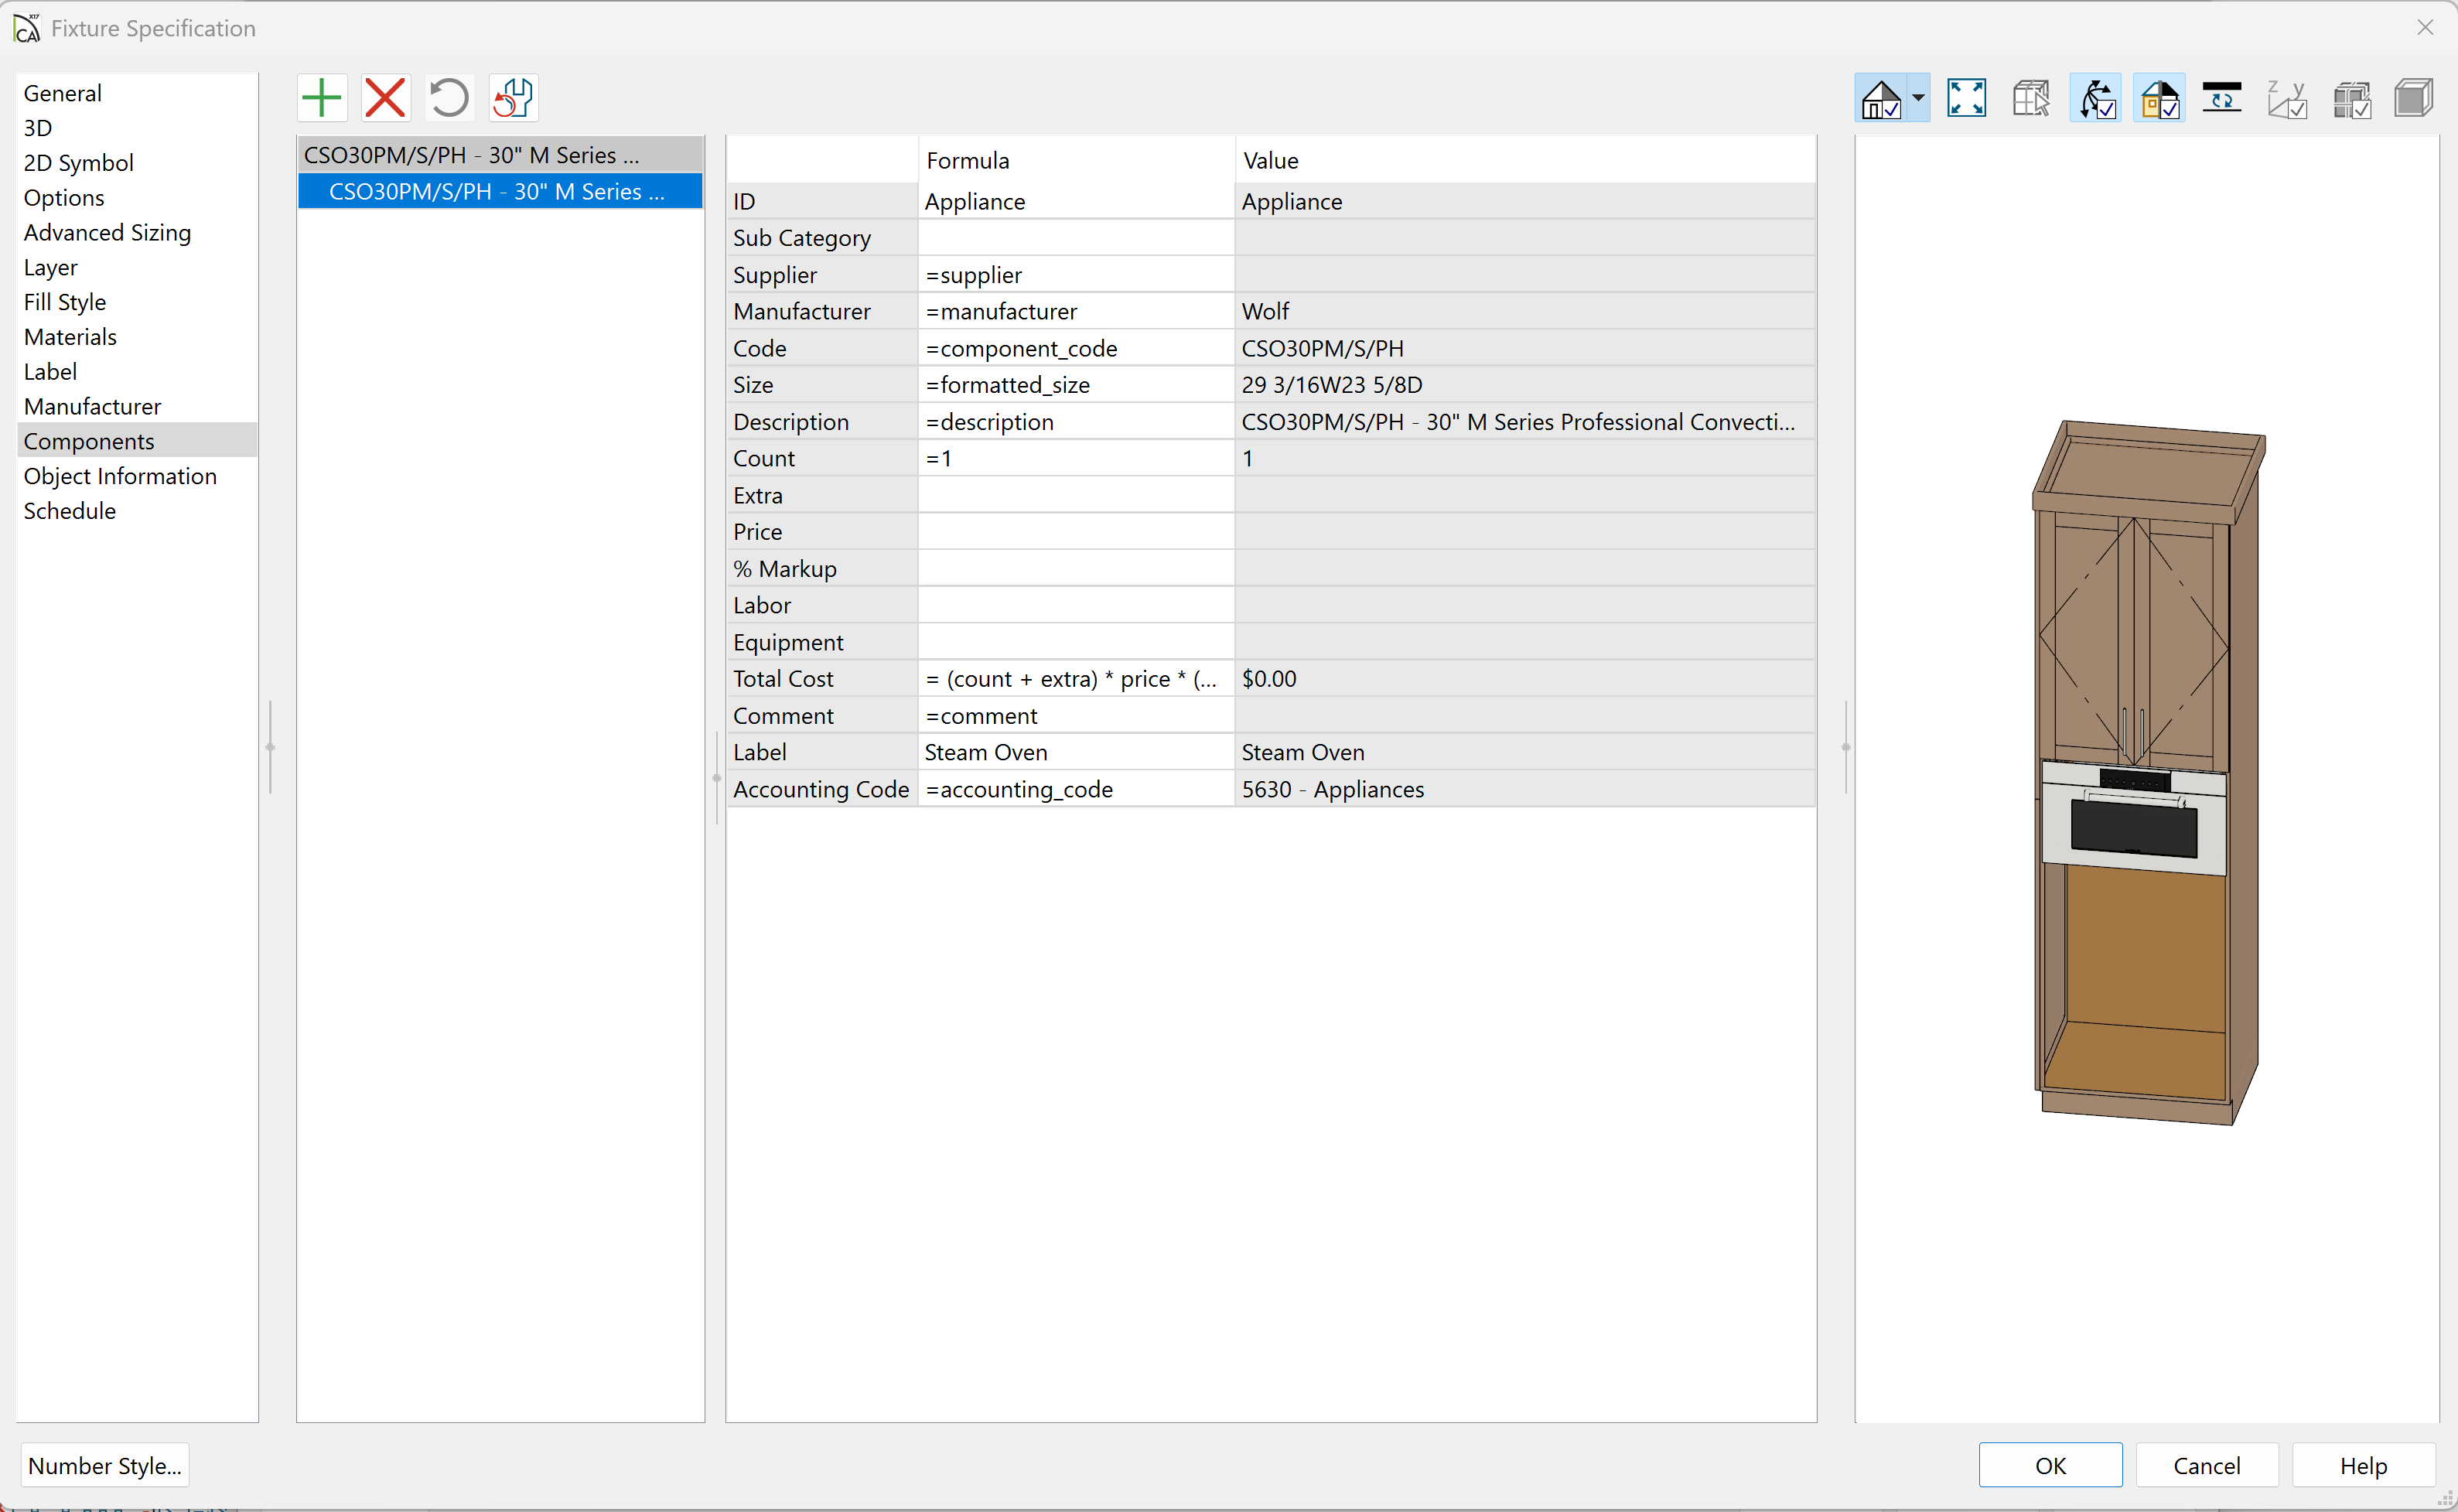Open the house view type dropdown arrow
2458x1512 pixels.
click(1918, 98)
